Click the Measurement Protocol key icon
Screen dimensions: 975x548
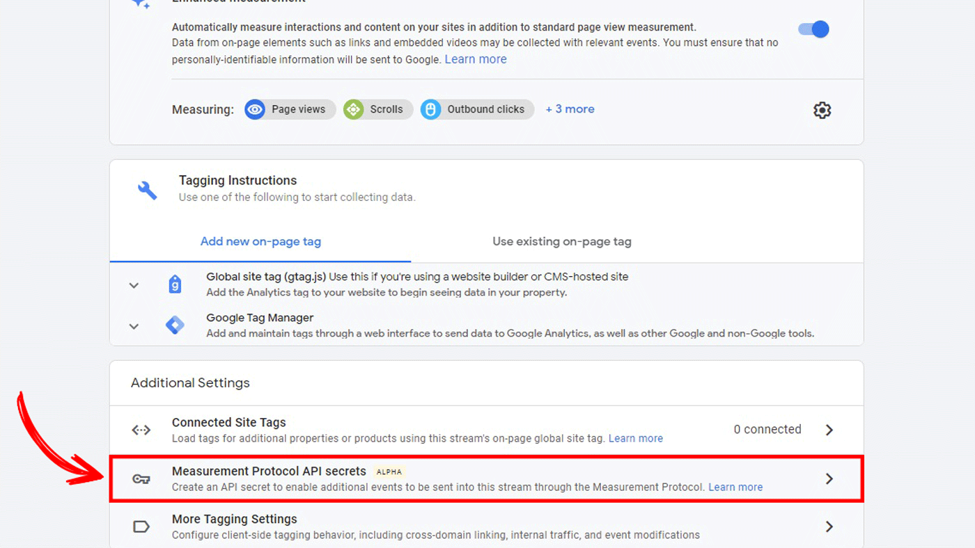(x=141, y=478)
